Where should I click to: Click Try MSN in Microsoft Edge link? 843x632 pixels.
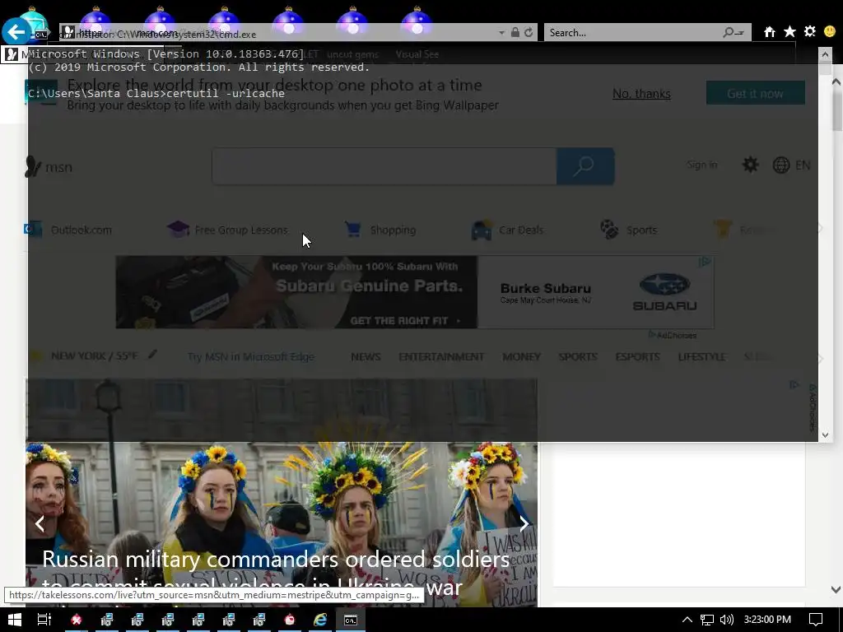pyautogui.click(x=250, y=357)
